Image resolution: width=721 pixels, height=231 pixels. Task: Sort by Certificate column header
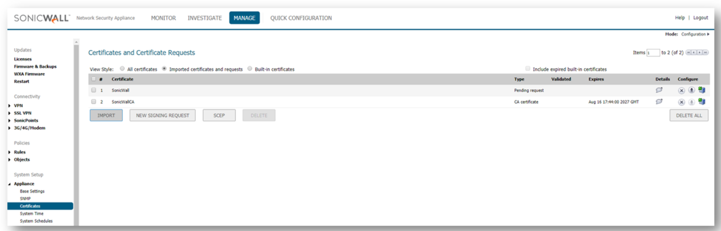tap(122, 79)
